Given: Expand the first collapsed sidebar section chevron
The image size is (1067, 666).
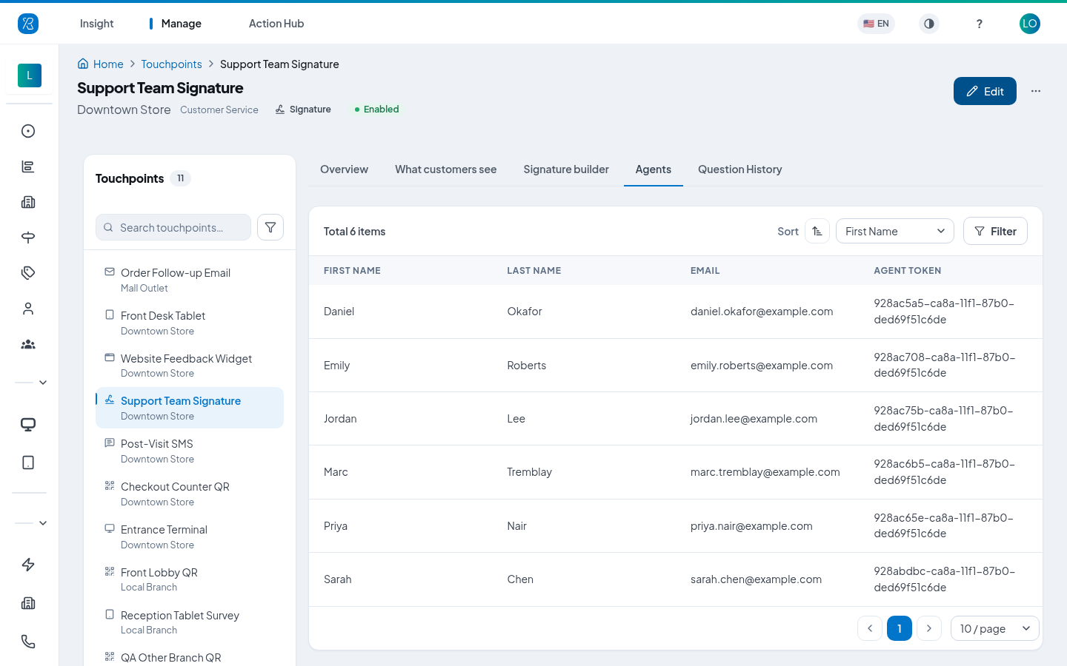Looking at the screenshot, I should coord(43,383).
